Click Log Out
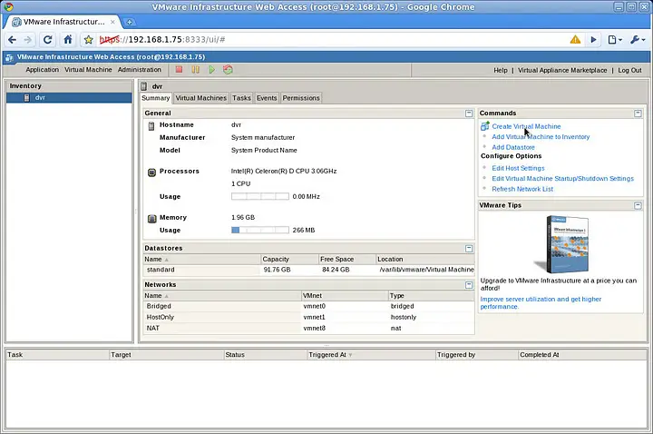Viewport: 653px width, 434px height. coord(629,71)
